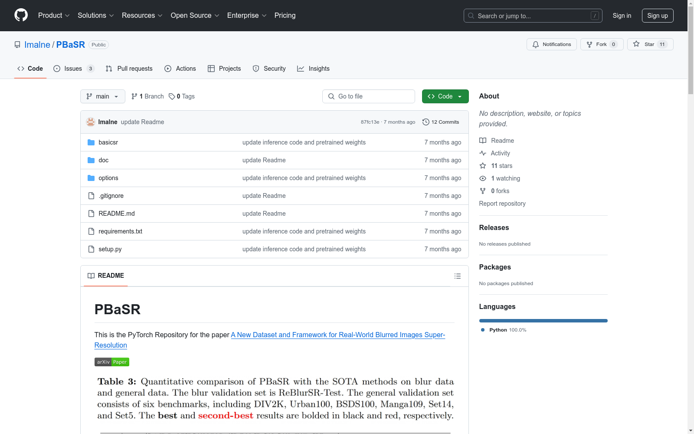694x434 pixels.
Task: Click the watching eye icon
Action: [483, 178]
